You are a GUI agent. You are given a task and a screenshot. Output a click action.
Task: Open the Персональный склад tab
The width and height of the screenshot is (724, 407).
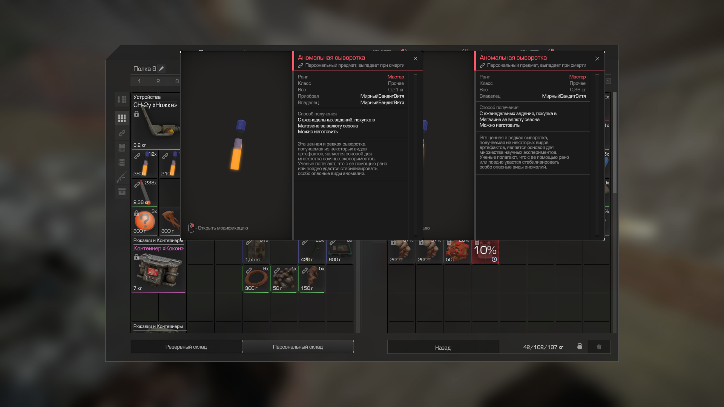(x=298, y=347)
